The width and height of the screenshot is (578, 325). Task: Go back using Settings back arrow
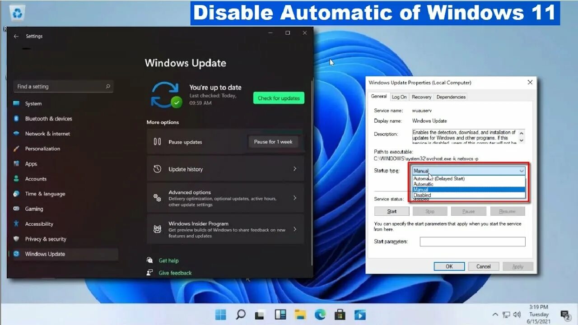tap(16, 36)
